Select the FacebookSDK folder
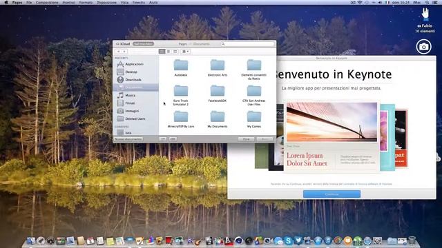 click(x=218, y=94)
